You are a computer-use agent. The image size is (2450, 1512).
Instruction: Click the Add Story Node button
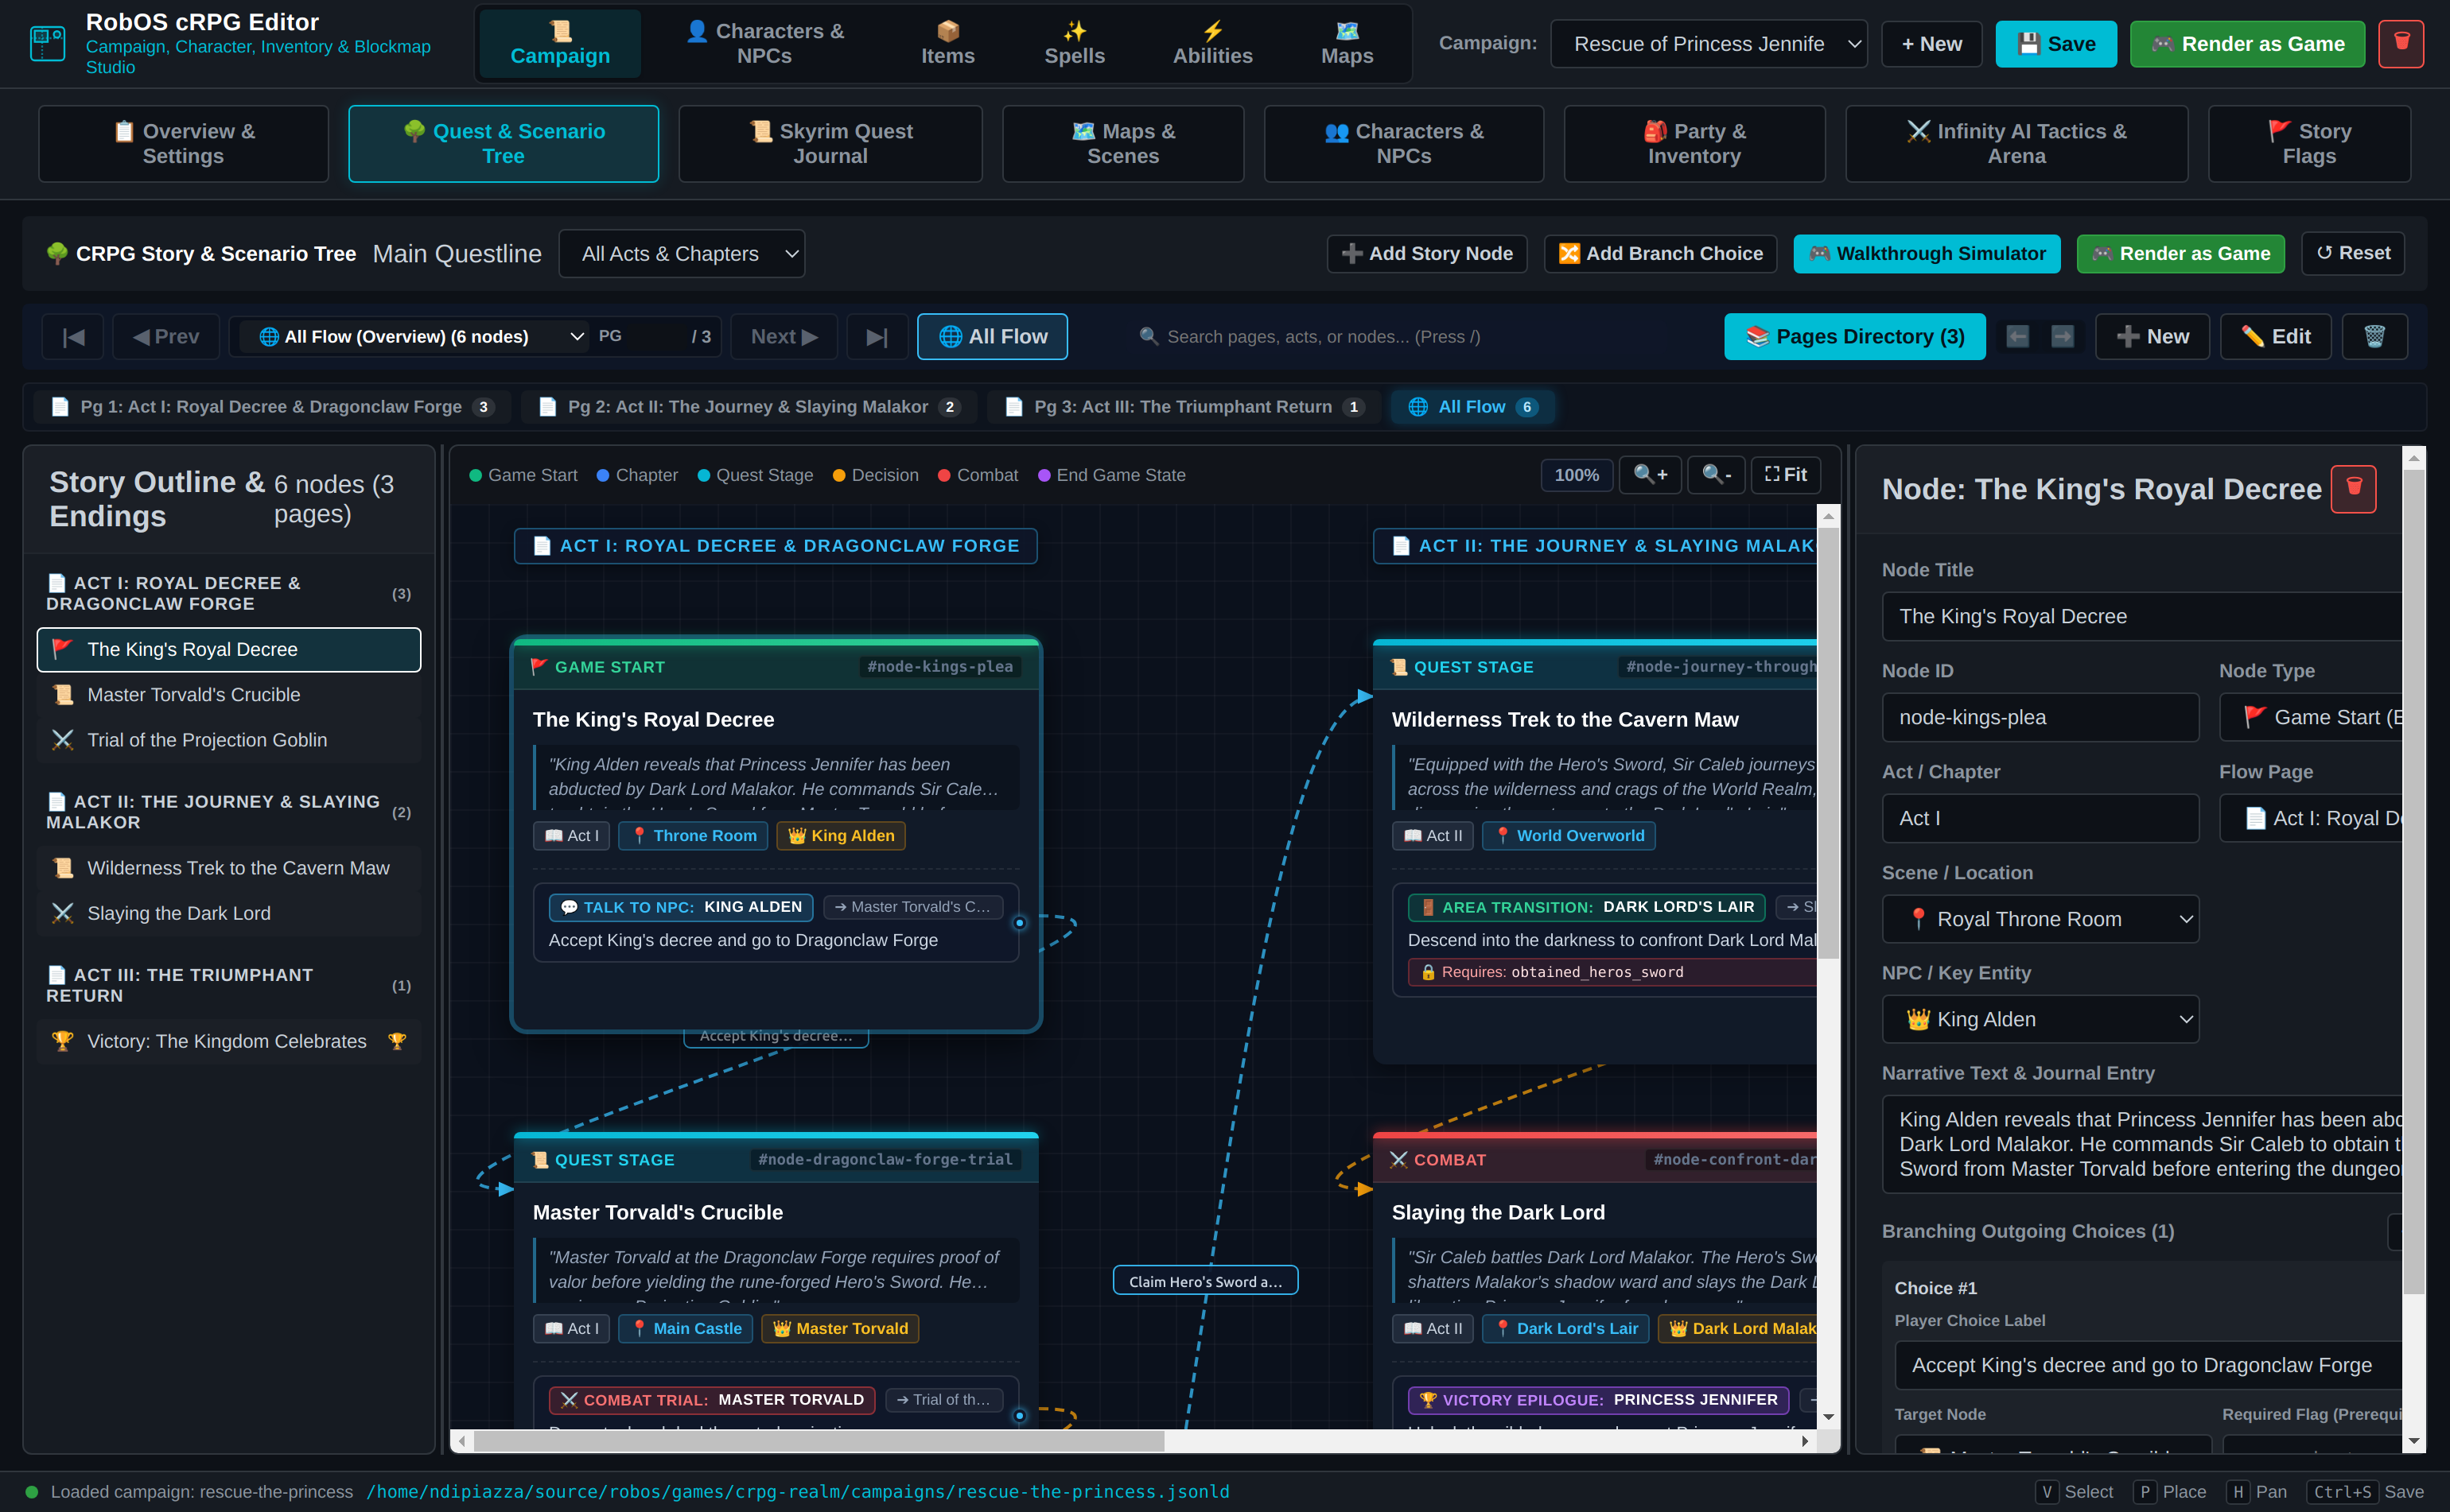(x=1426, y=254)
